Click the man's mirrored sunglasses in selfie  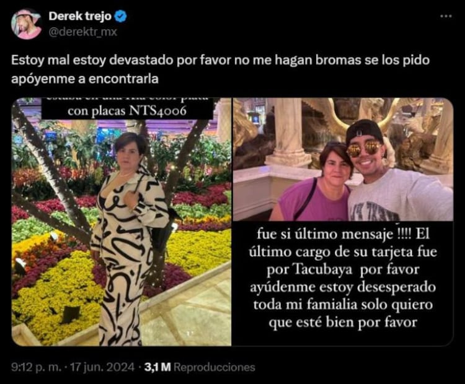pos(363,148)
